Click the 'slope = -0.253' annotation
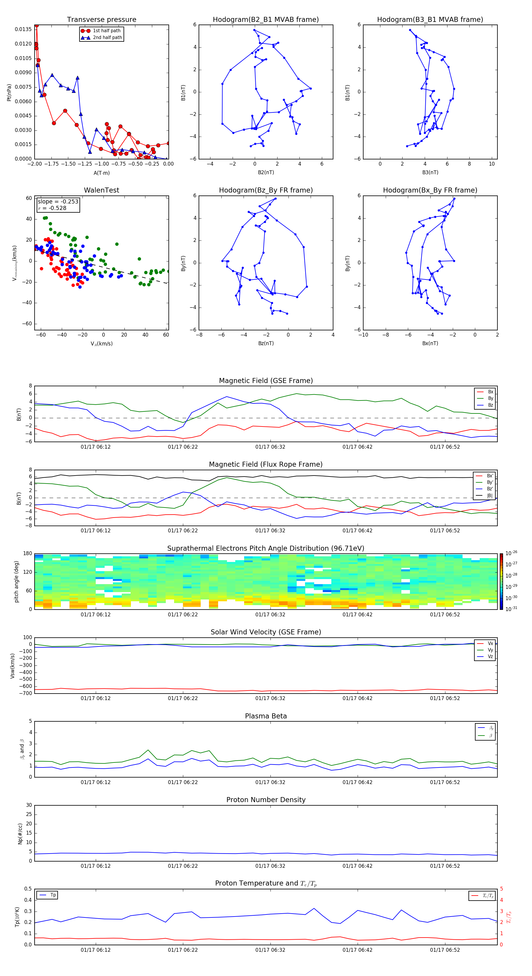 (58, 202)
